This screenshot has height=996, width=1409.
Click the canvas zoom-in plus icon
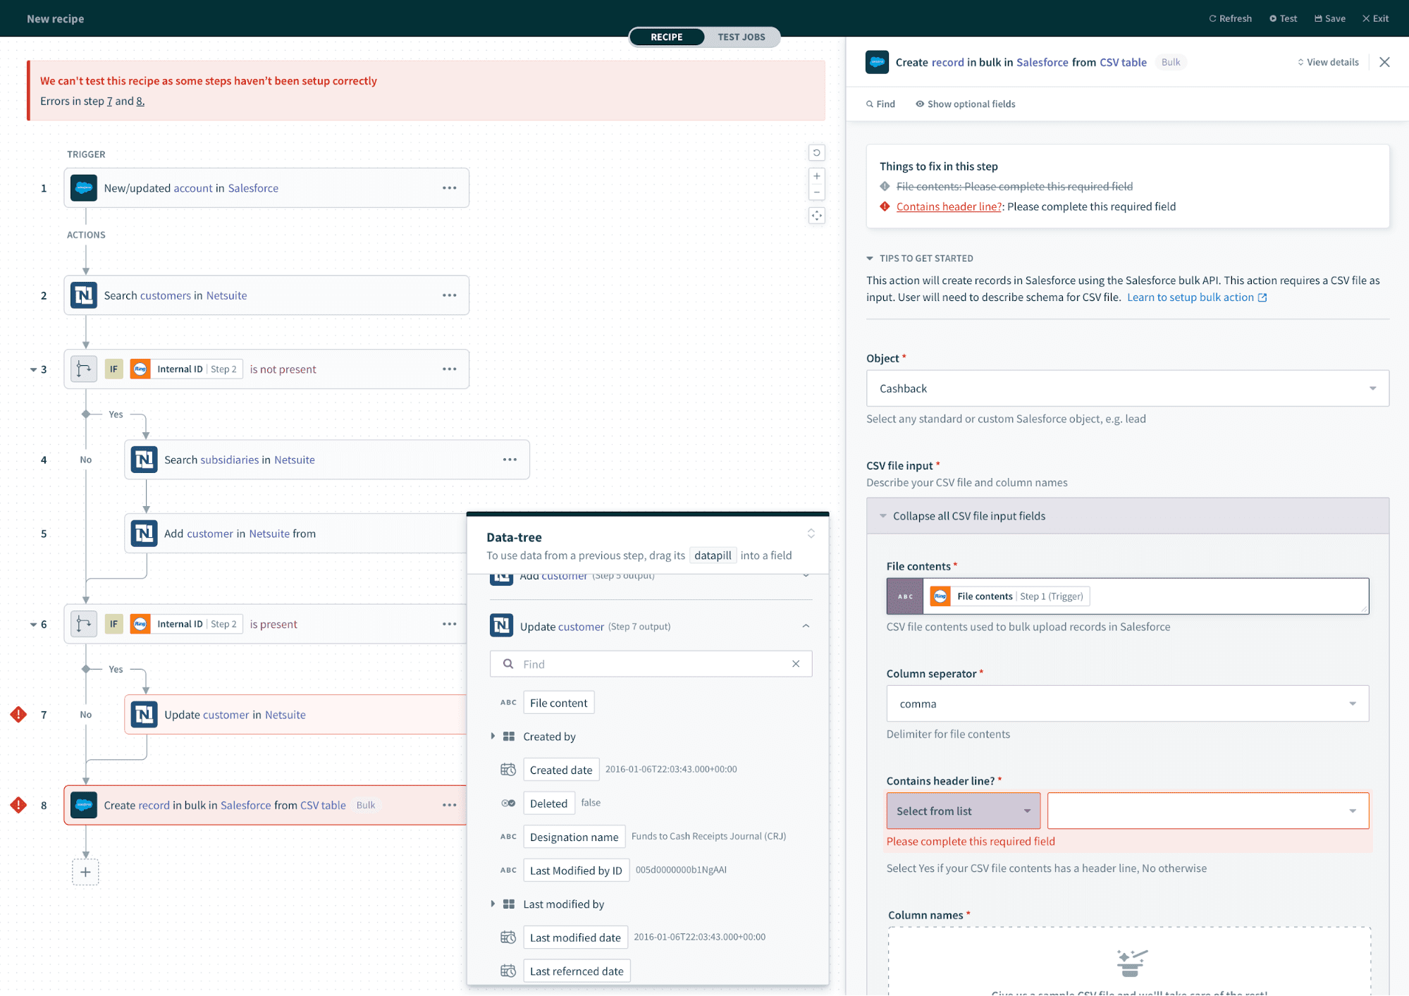pos(816,176)
